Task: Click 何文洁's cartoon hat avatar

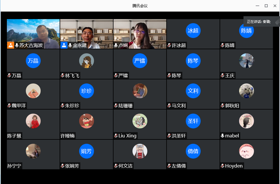Action: click(140, 151)
